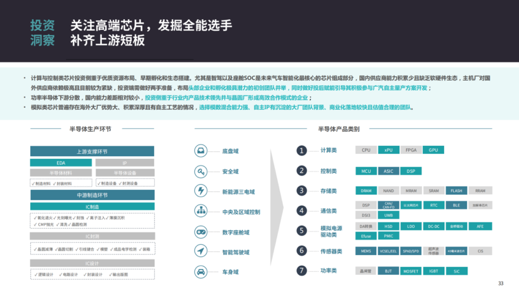Select the number 5 circle beside 模拟电源驱动类
Screen dimensions: 519x291
tap(301, 230)
